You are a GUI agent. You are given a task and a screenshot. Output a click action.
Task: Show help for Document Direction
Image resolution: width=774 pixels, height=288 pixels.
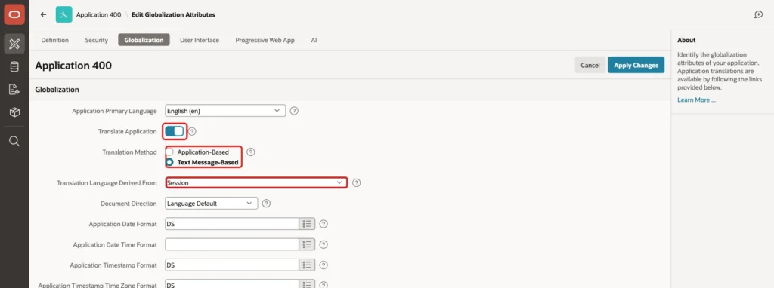pyautogui.click(x=266, y=203)
